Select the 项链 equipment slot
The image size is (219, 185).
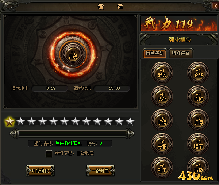tap(198, 96)
